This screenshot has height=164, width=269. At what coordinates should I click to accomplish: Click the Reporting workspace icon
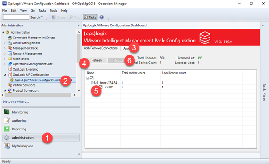point(7,129)
